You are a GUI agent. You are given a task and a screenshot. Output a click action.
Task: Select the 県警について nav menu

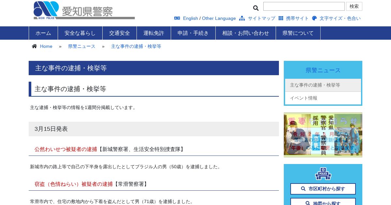[298, 33]
